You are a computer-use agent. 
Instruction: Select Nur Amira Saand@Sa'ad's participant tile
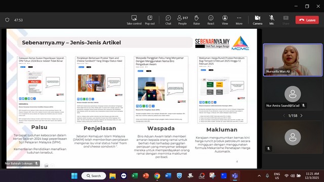293,95
